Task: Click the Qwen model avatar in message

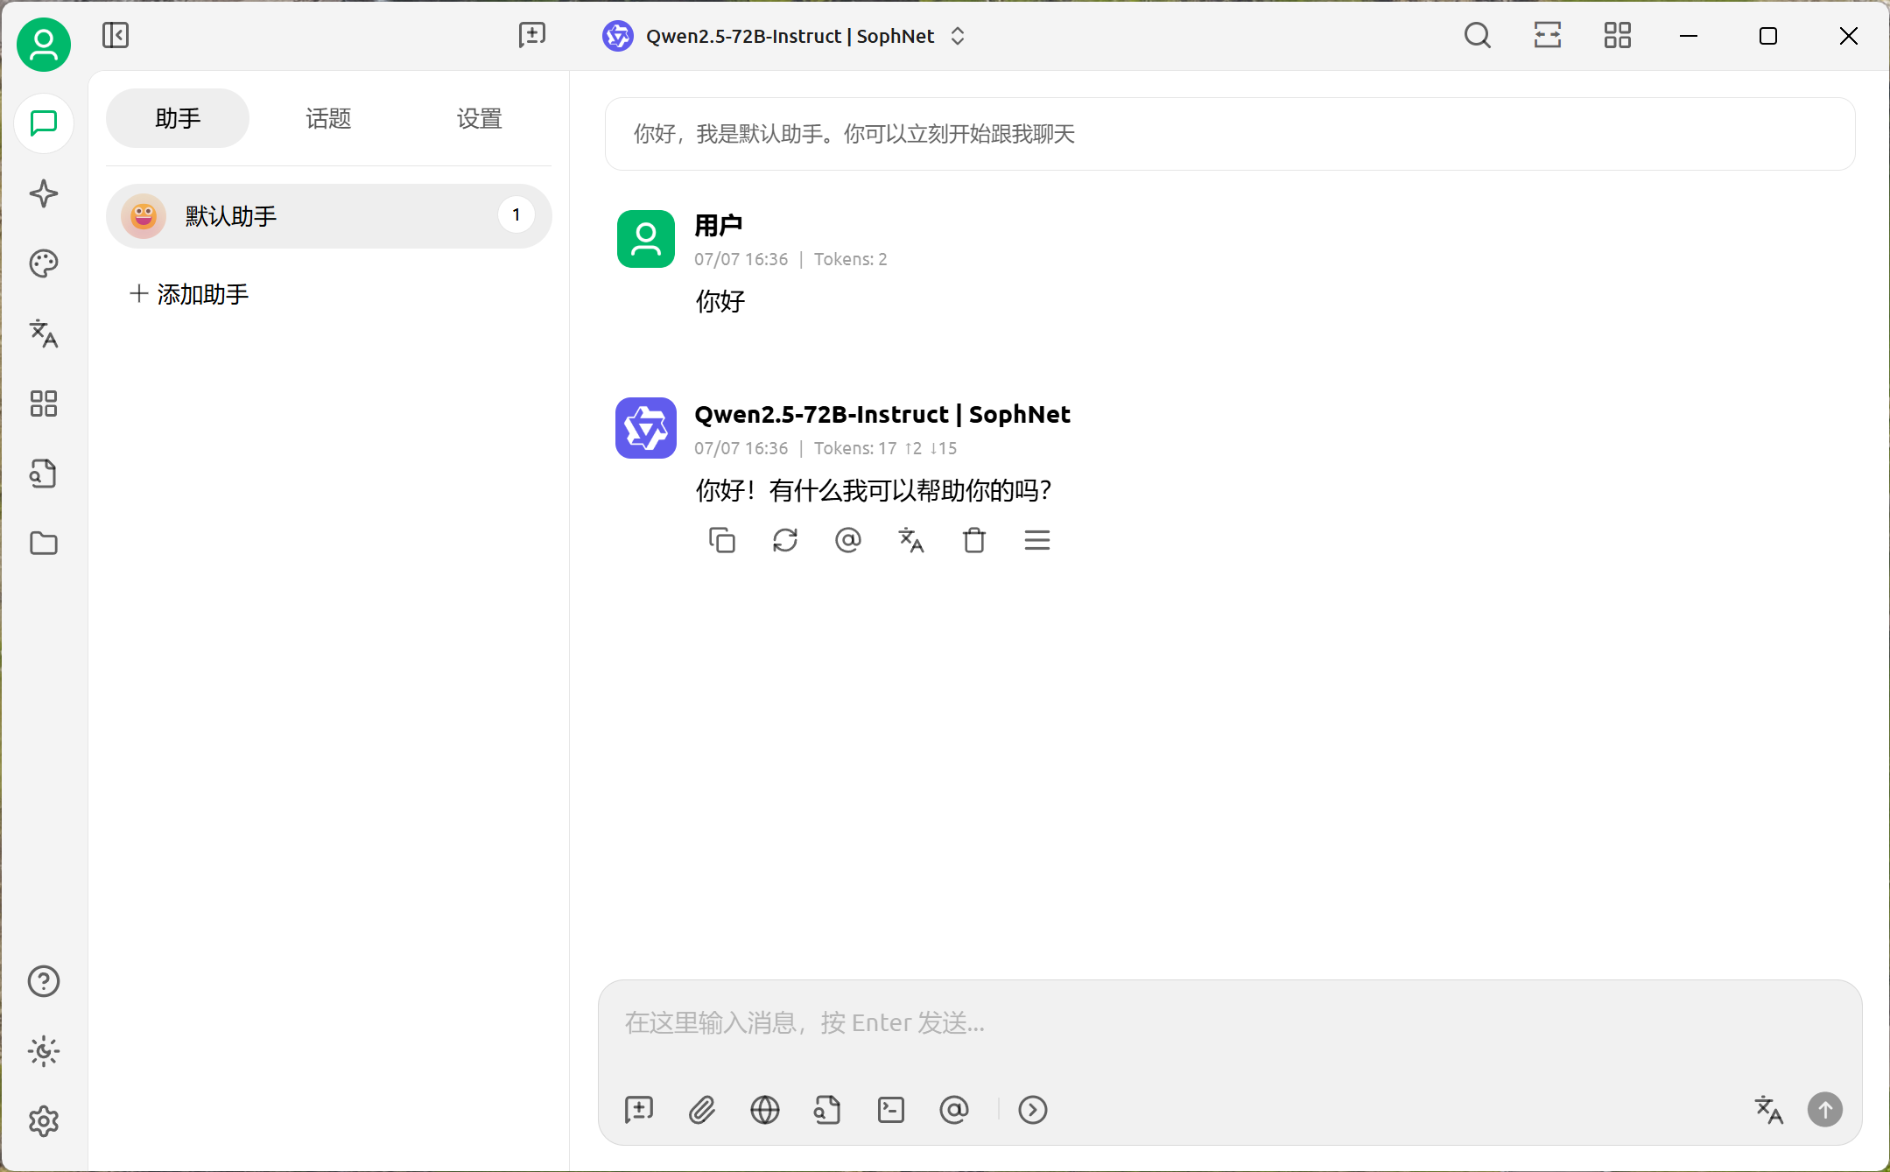Action: (646, 428)
